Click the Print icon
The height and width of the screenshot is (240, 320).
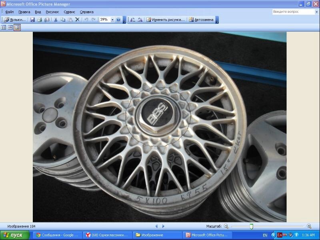pos(40,20)
